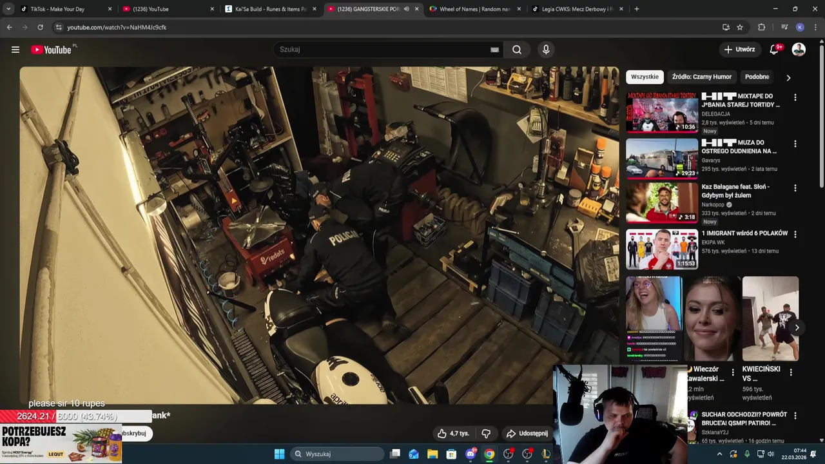View site information icon in address bar

click(x=59, y=27)
